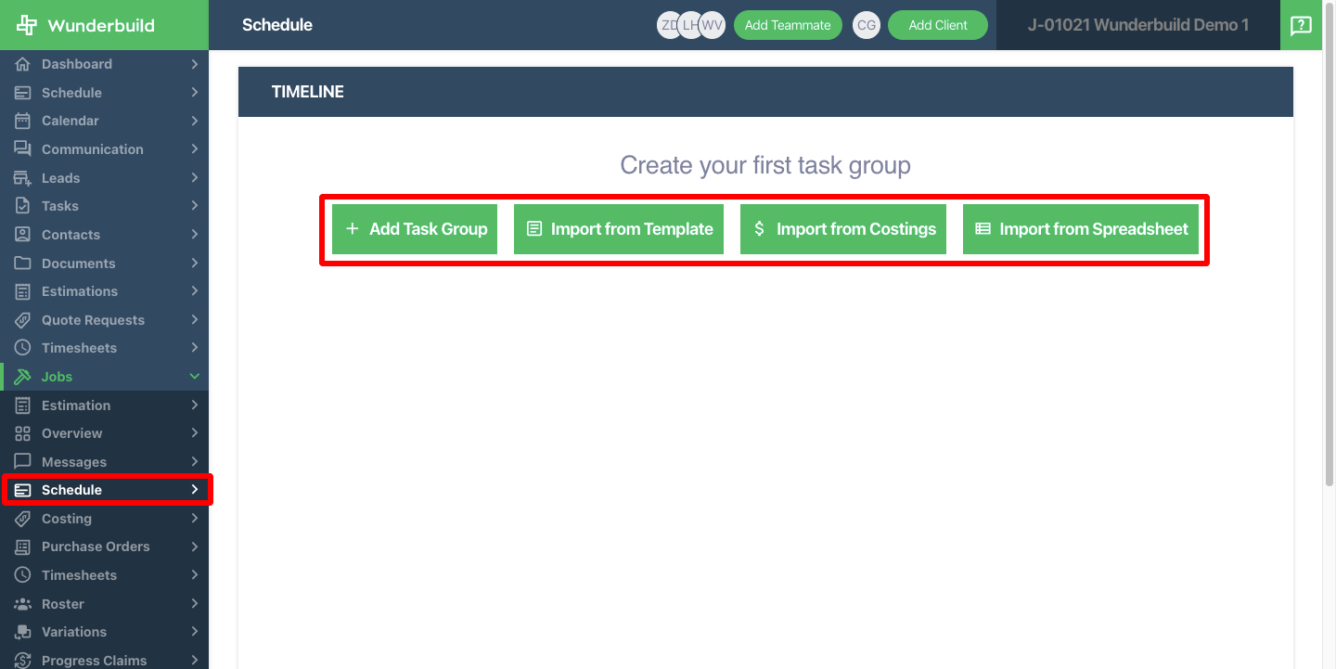Viewport: 1336px width, 669px height.
Task: Click the Add Client button
Action: [938, 25]
